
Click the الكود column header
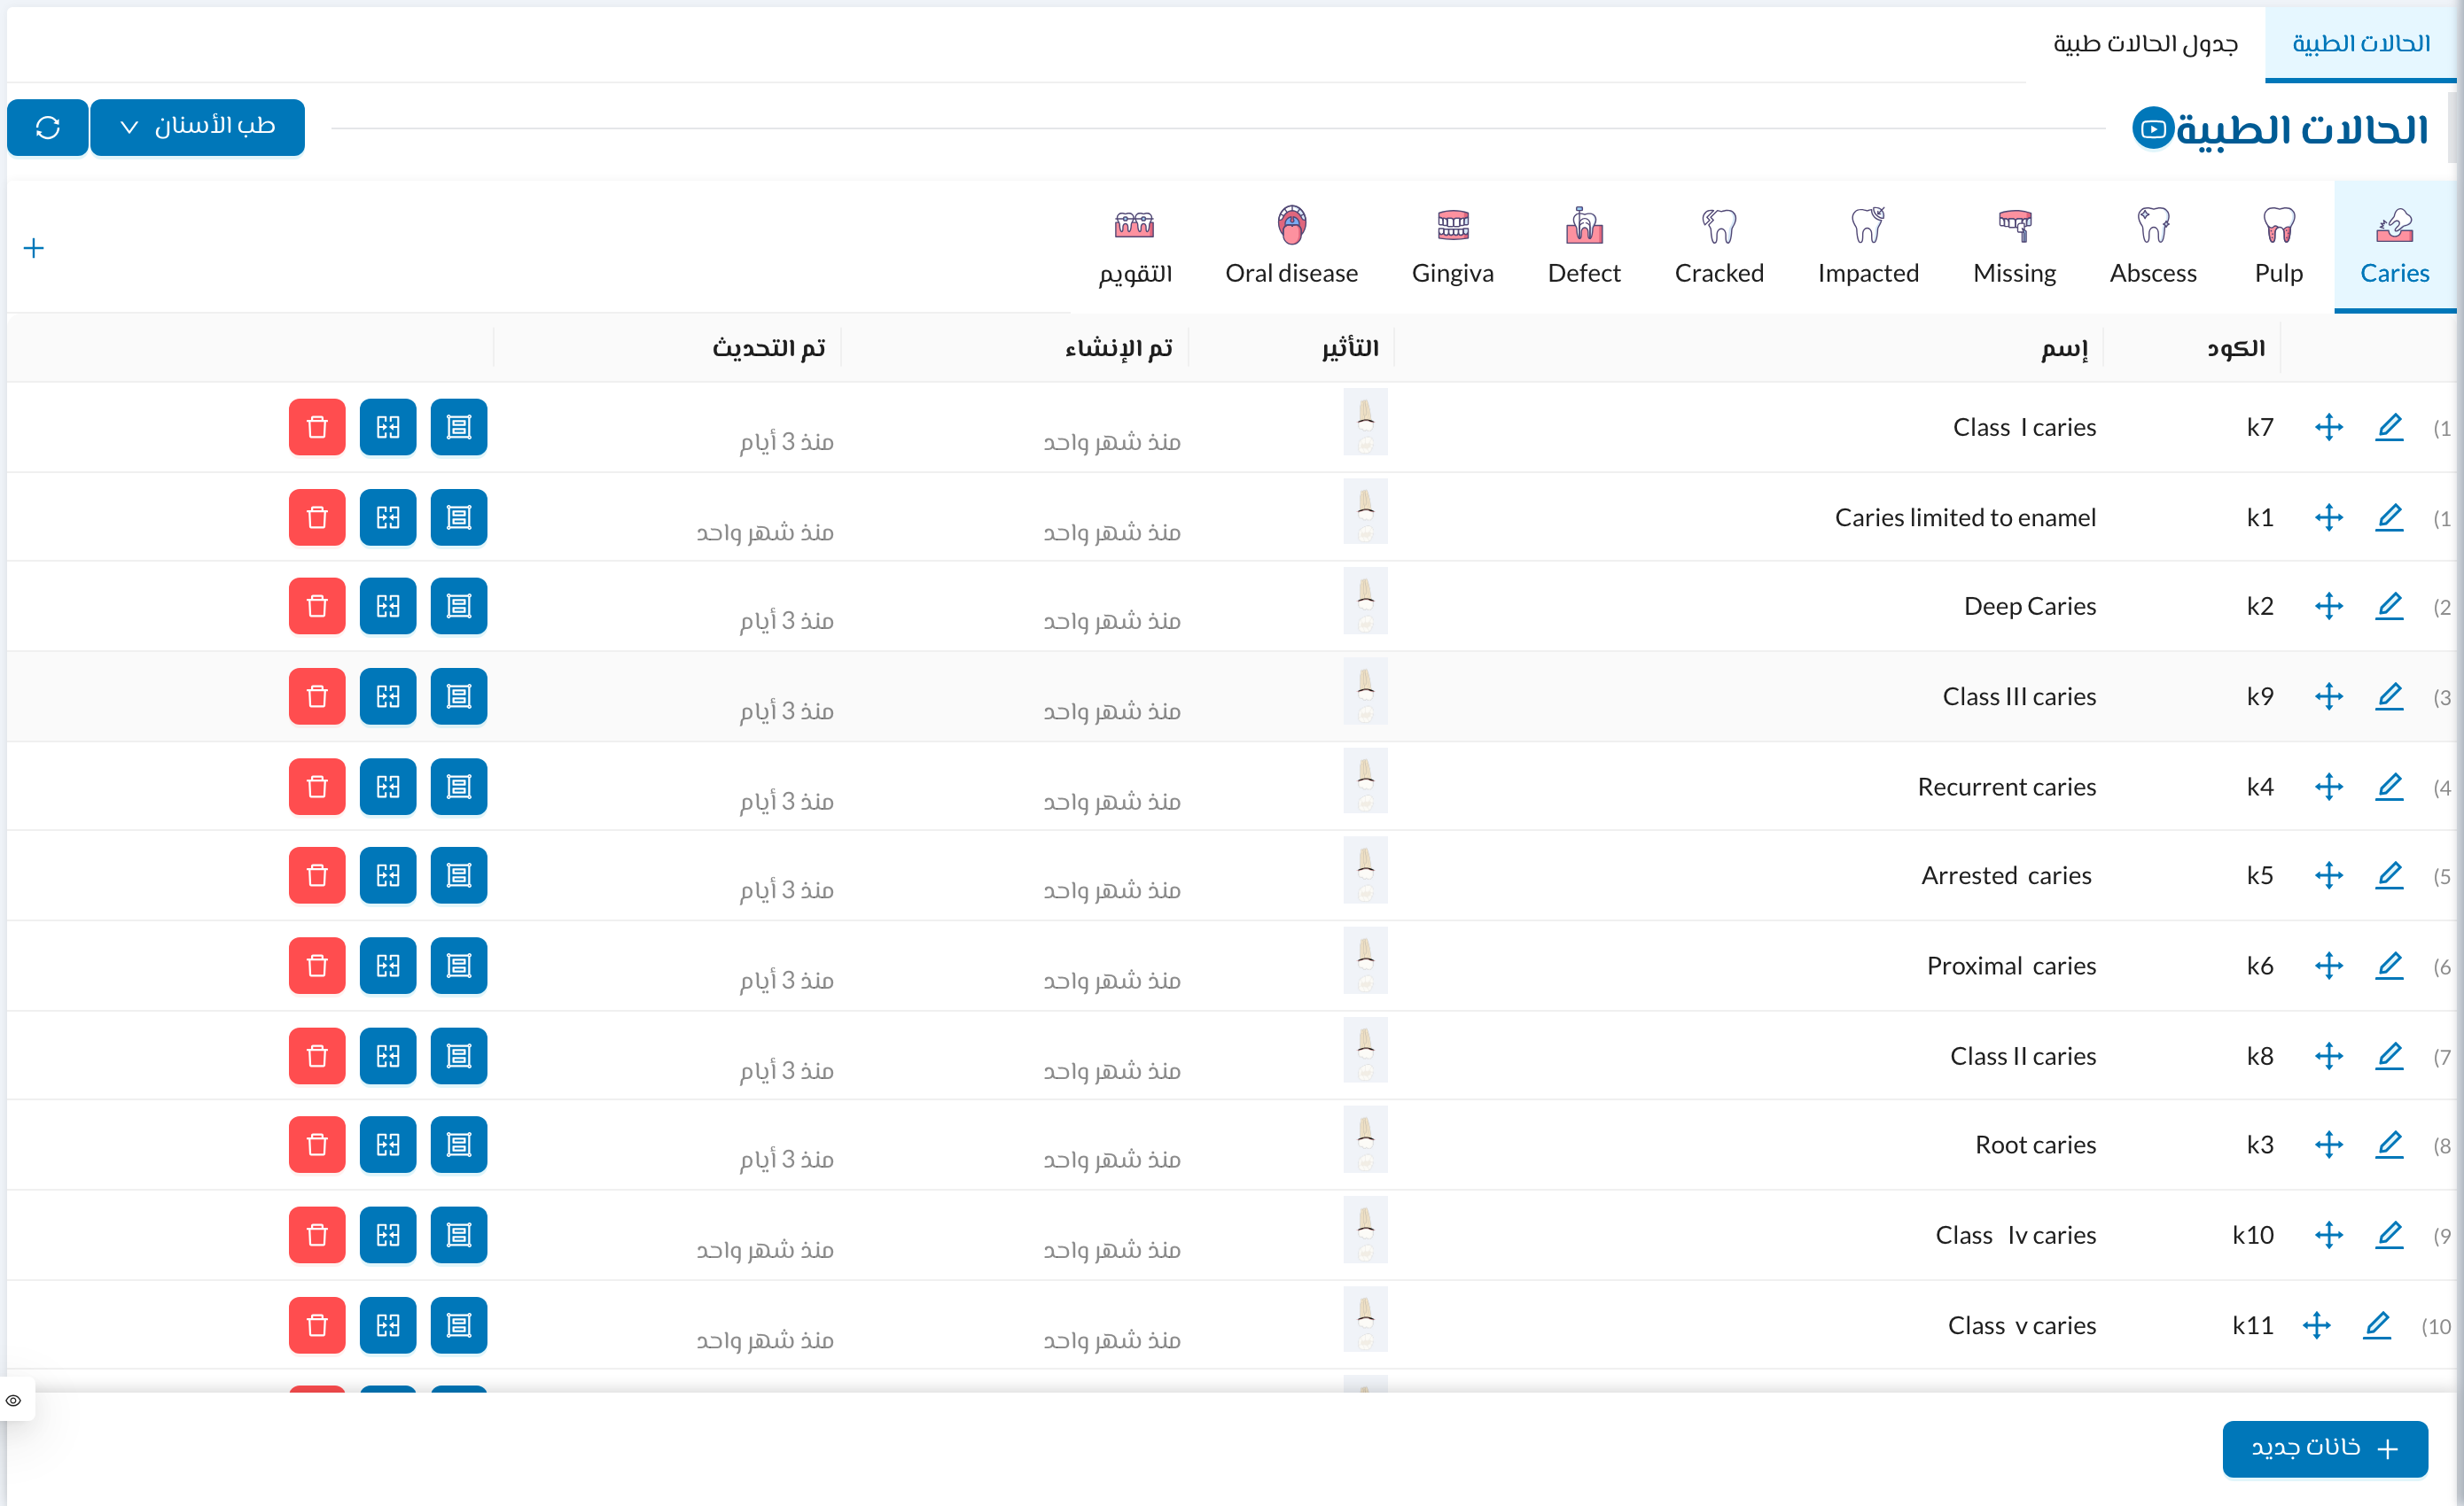point(2235,348)
